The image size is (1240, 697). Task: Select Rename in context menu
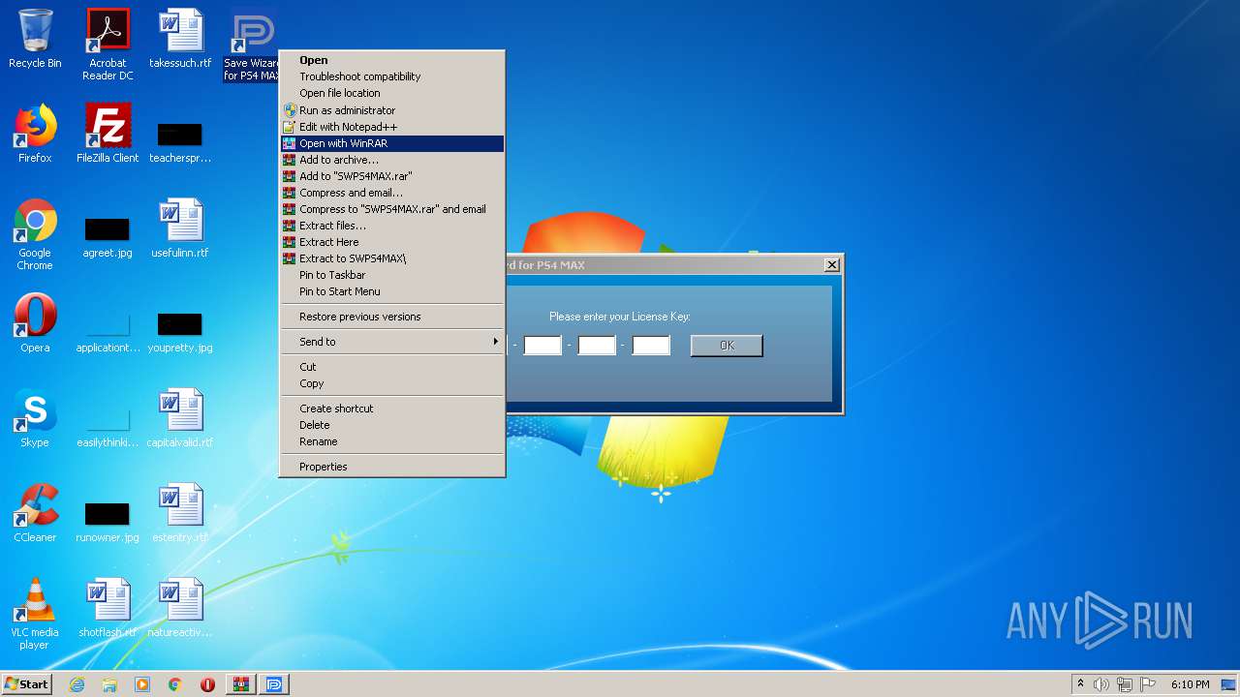tap(391, 441)
